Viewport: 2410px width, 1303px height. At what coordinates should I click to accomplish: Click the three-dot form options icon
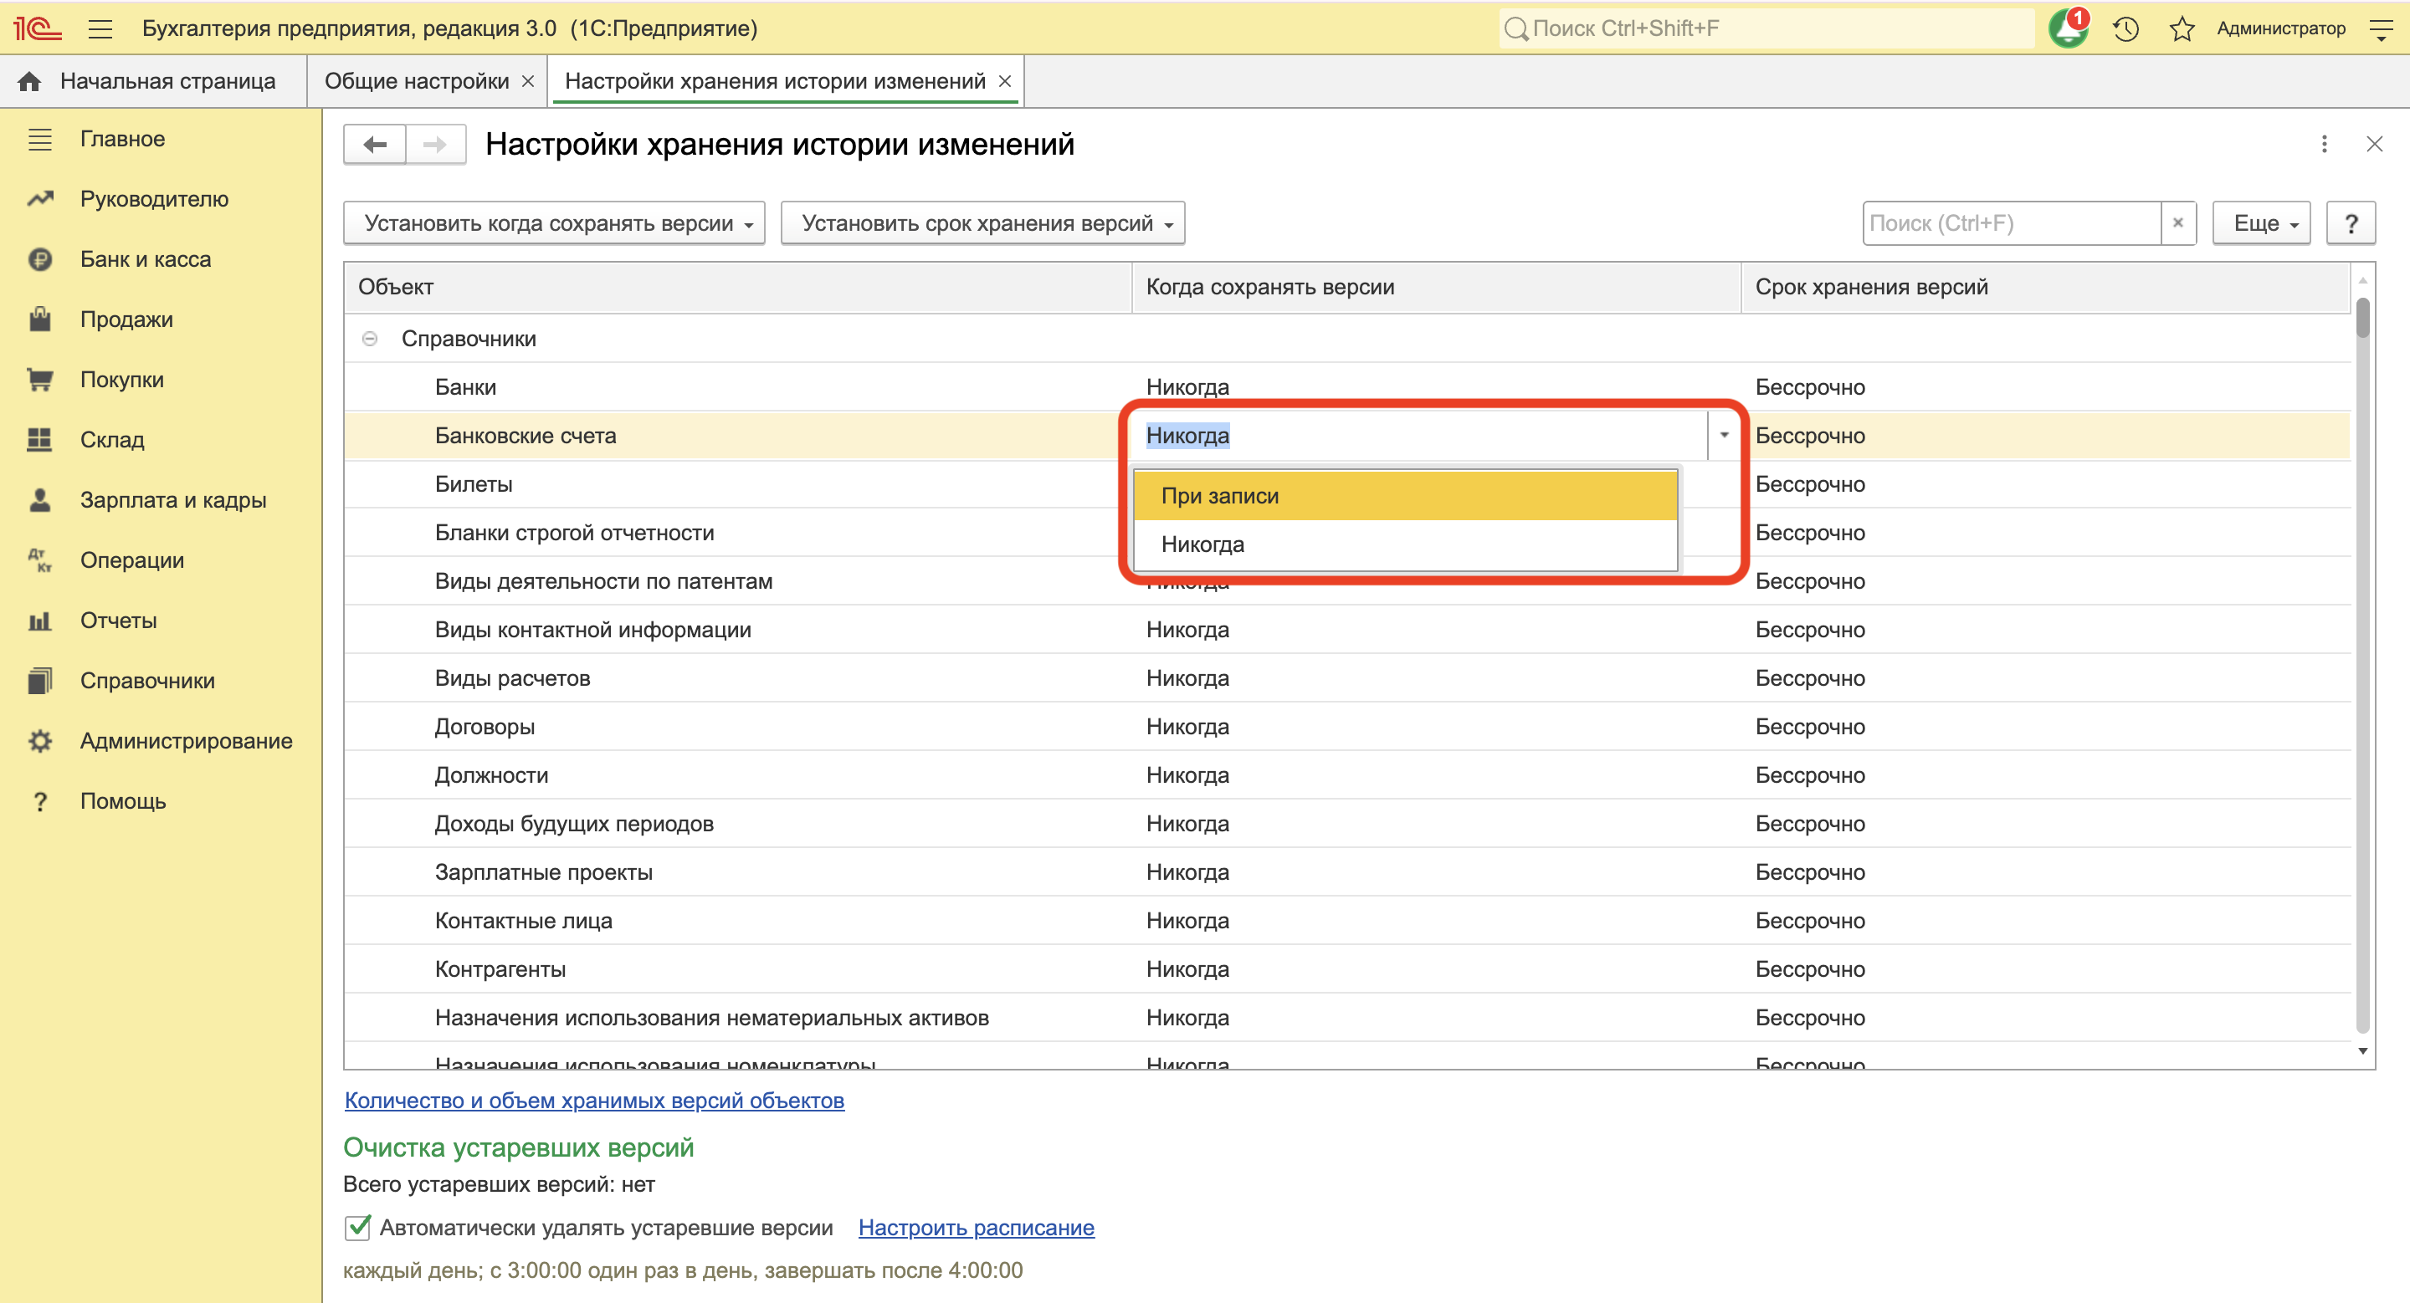[x=2324, y=144]
